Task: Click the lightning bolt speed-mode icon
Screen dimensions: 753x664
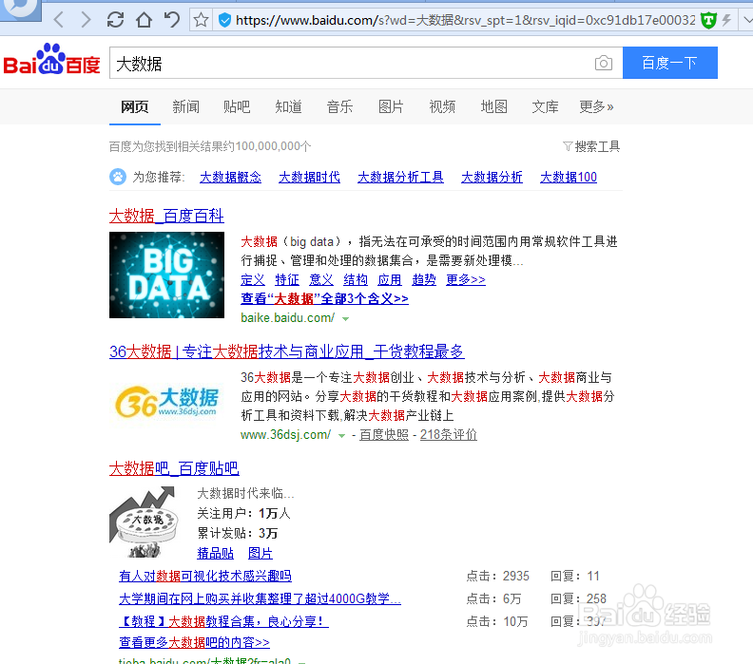Action: coord(726,20)
